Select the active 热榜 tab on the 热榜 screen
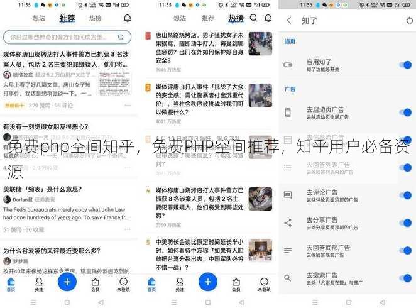This screenshot has height=308, width=416. (236, 18)
